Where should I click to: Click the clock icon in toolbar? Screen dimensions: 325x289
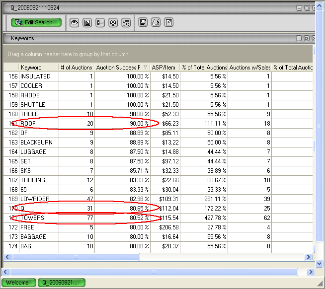click(x=113, y=22)
